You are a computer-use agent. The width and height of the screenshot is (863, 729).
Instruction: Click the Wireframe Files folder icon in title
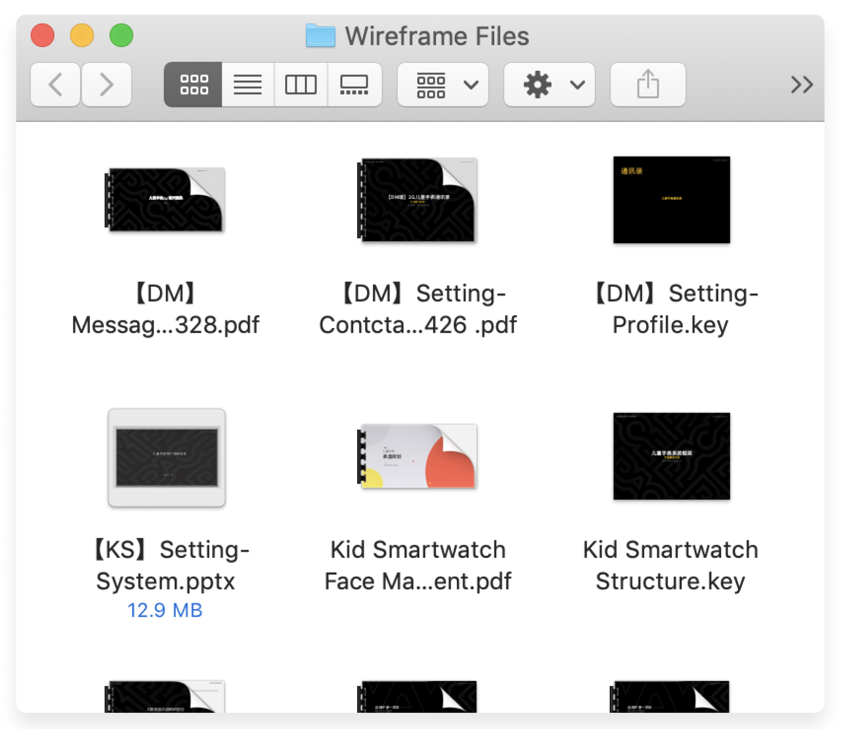[x=321, y=35]
